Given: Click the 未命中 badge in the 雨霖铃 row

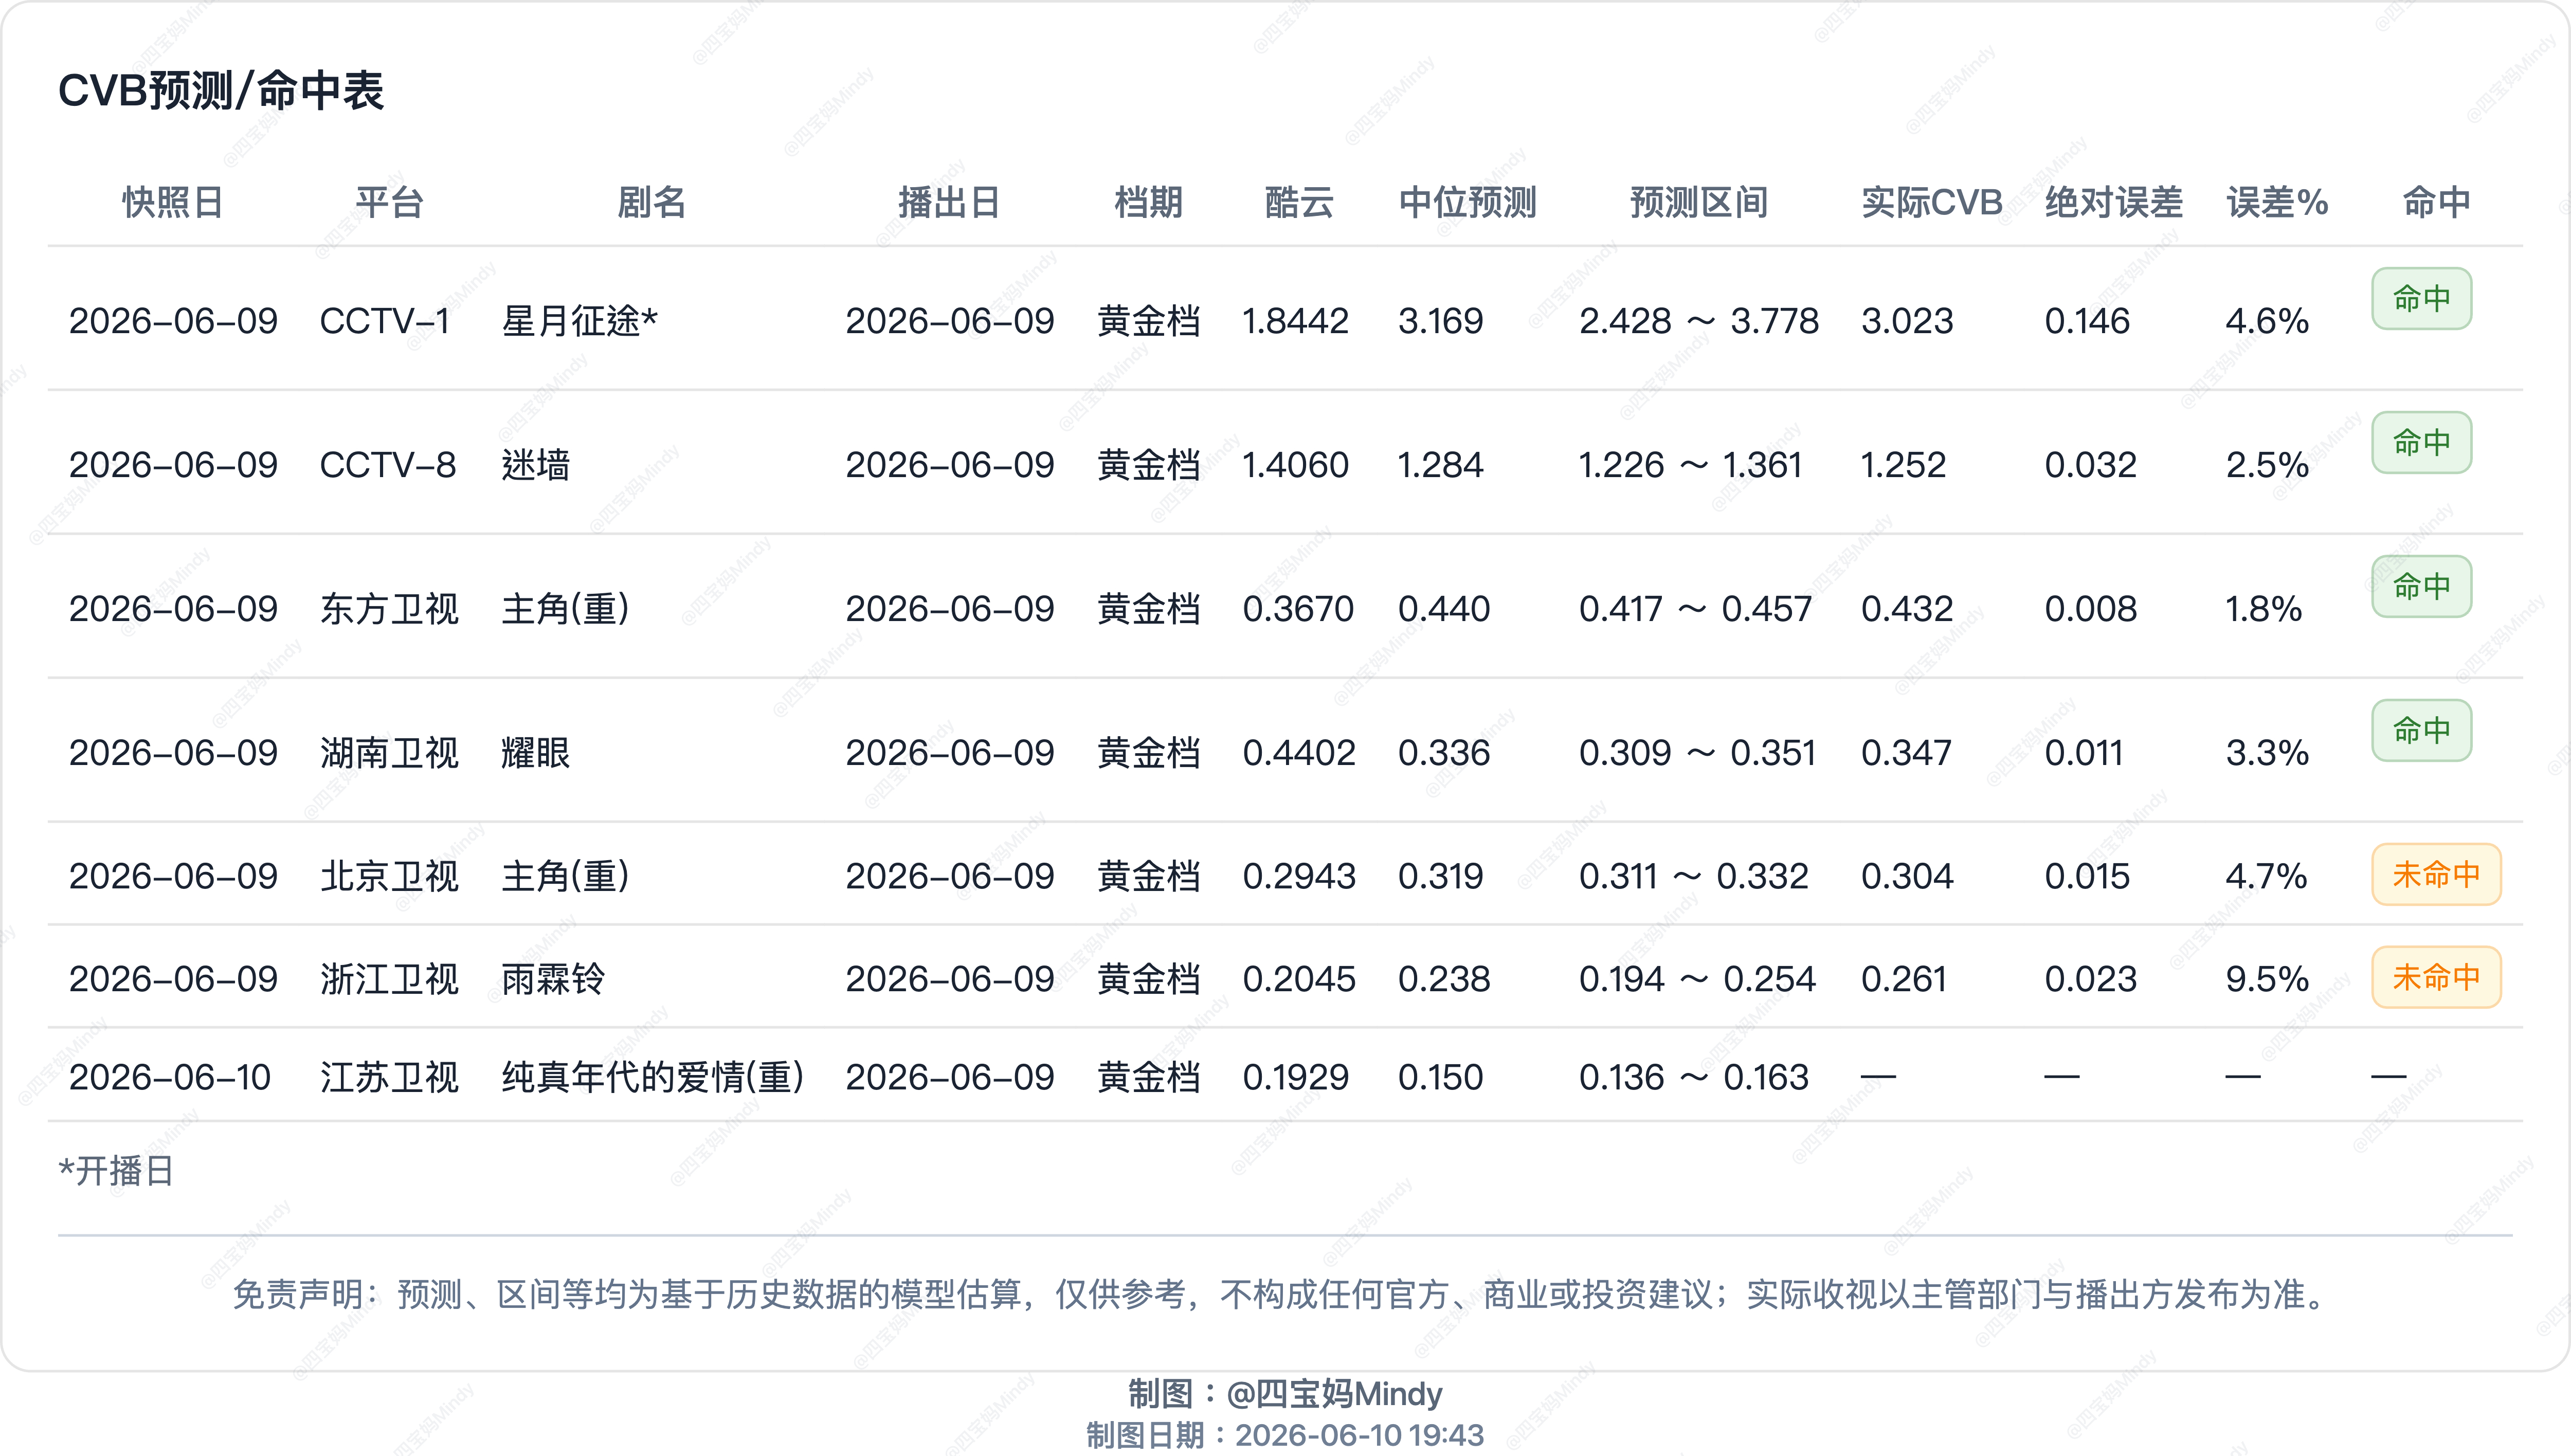Looking at the screenshot, I should [x=2436, y=977].
